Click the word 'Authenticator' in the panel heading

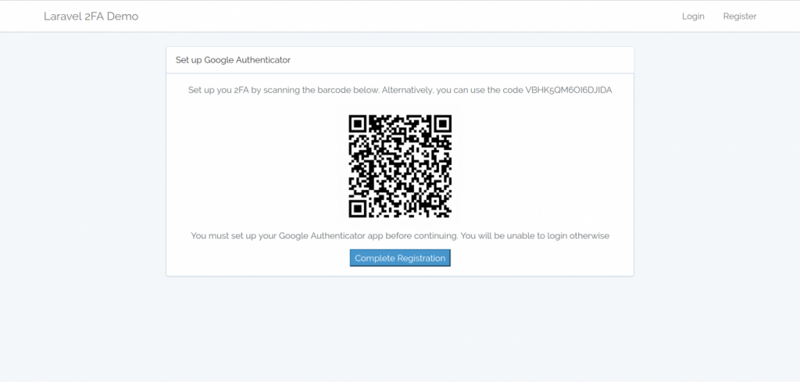pos(263,60)
